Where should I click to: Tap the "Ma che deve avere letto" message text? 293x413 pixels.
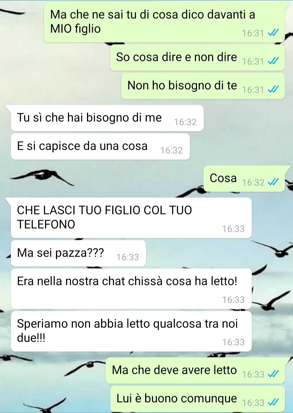tap(174, 370)
